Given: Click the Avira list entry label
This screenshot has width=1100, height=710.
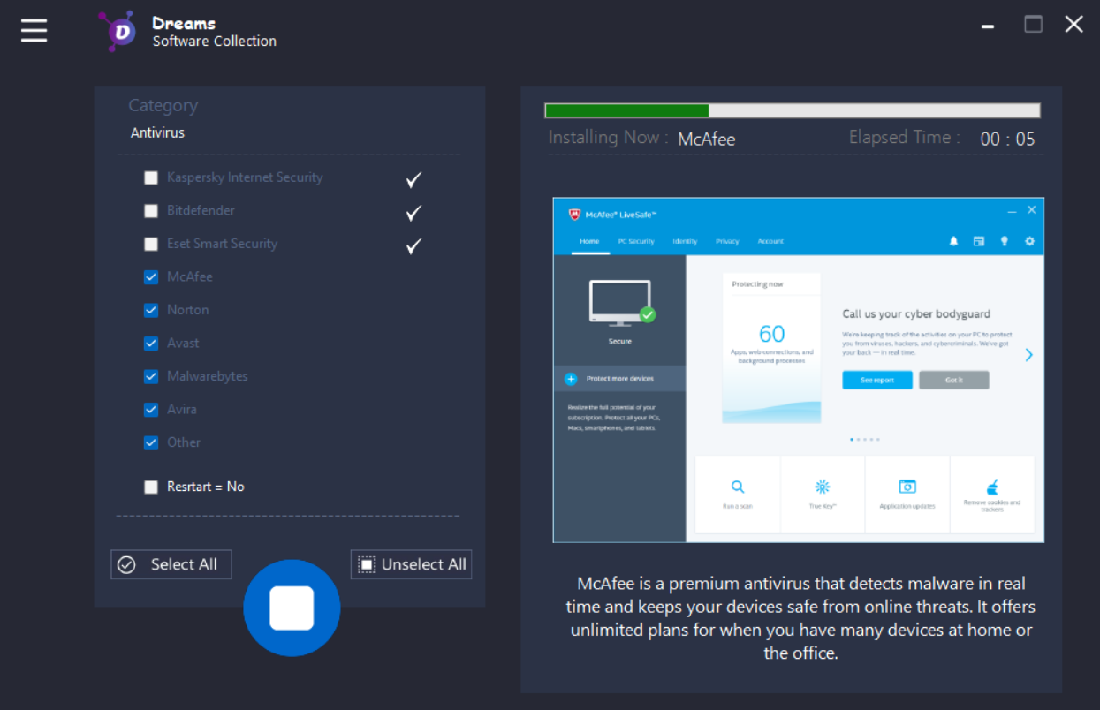Looking at the screenshot, I should [182, 410].
